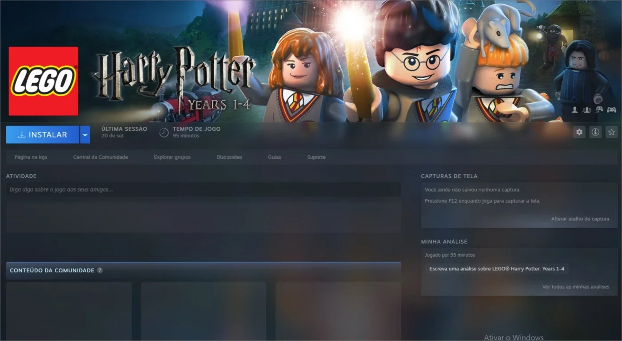Open the Explorar grupos tab
Screen dimensions: 622x341
(172, 157)
